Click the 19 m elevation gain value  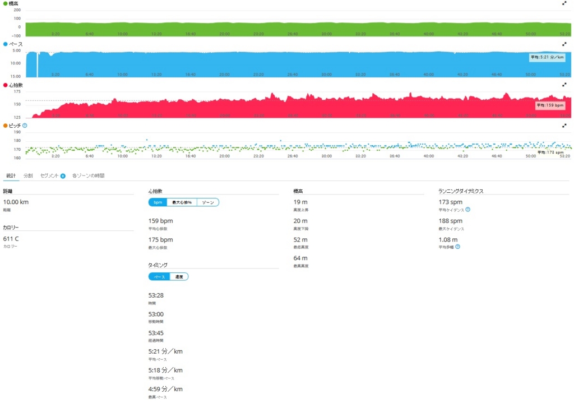click(300, 202)
